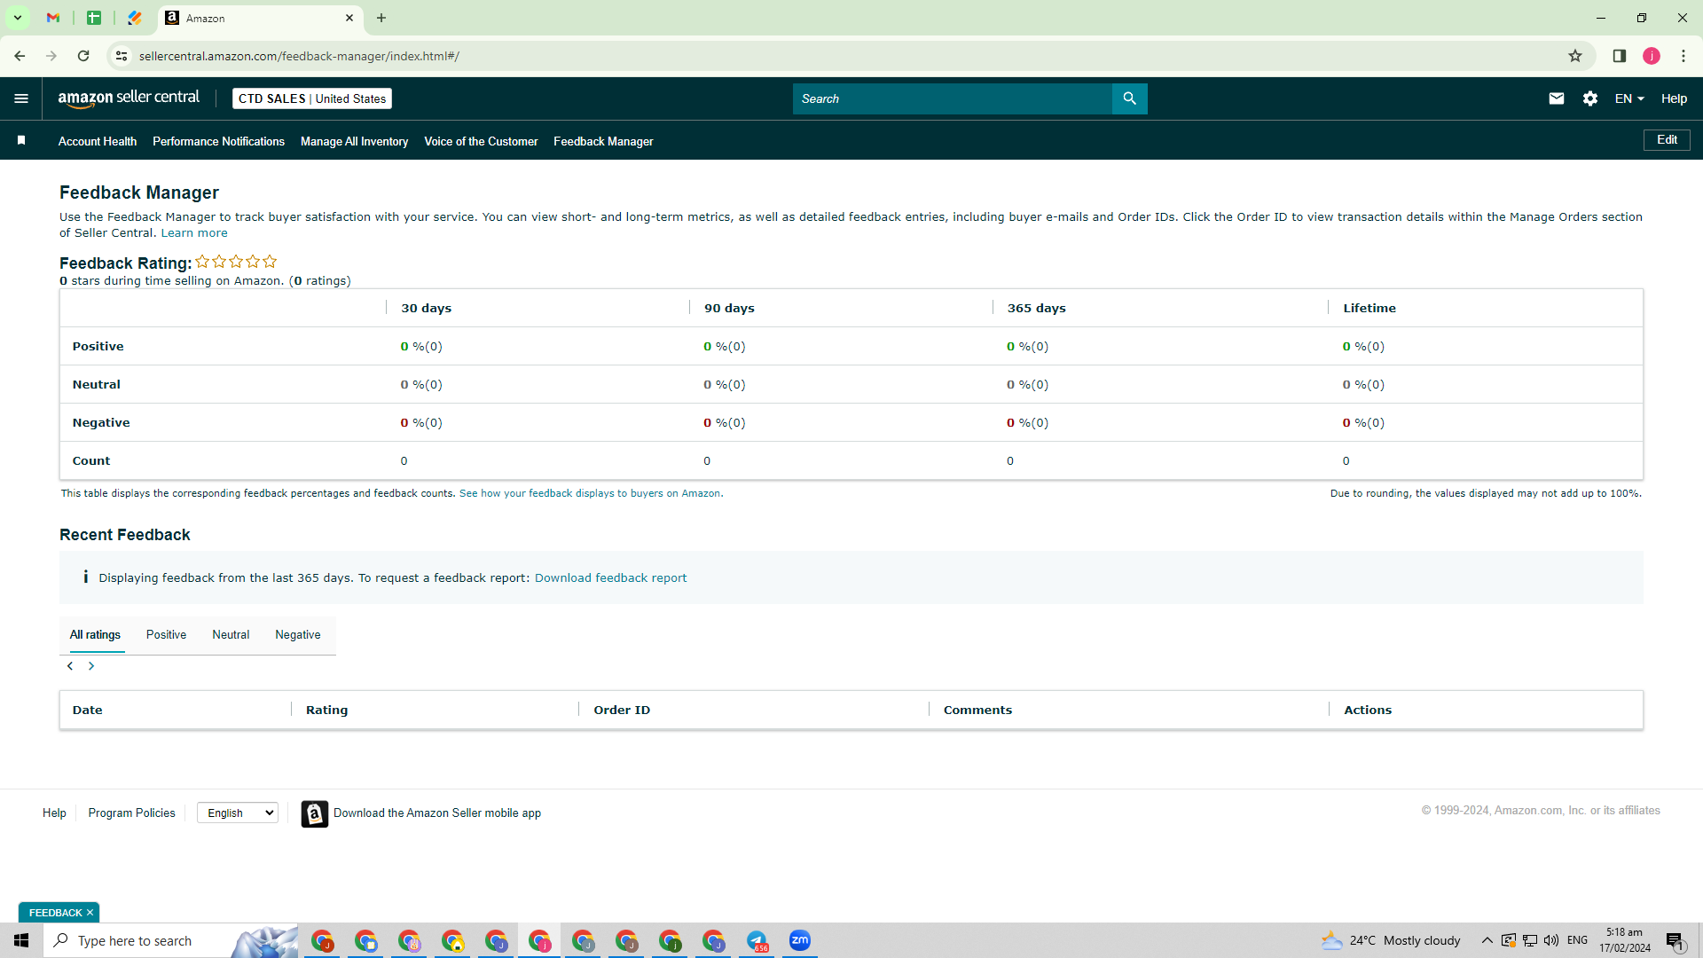Open the tab search dropdown
Viewport: 1703px width, 958px height.
pyautogui.click(x=18, y=18)
